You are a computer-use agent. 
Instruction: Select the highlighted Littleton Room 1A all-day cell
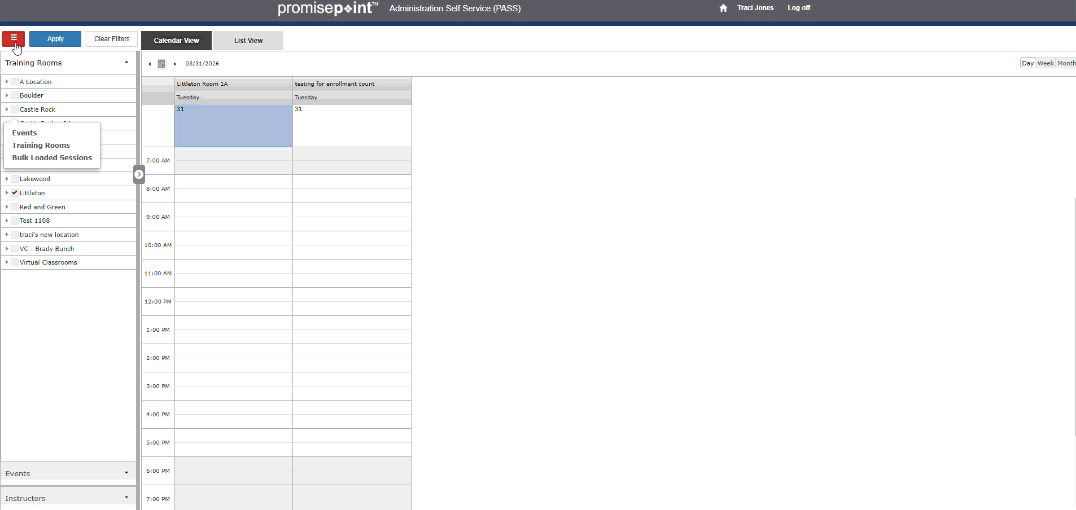[233, 126]
